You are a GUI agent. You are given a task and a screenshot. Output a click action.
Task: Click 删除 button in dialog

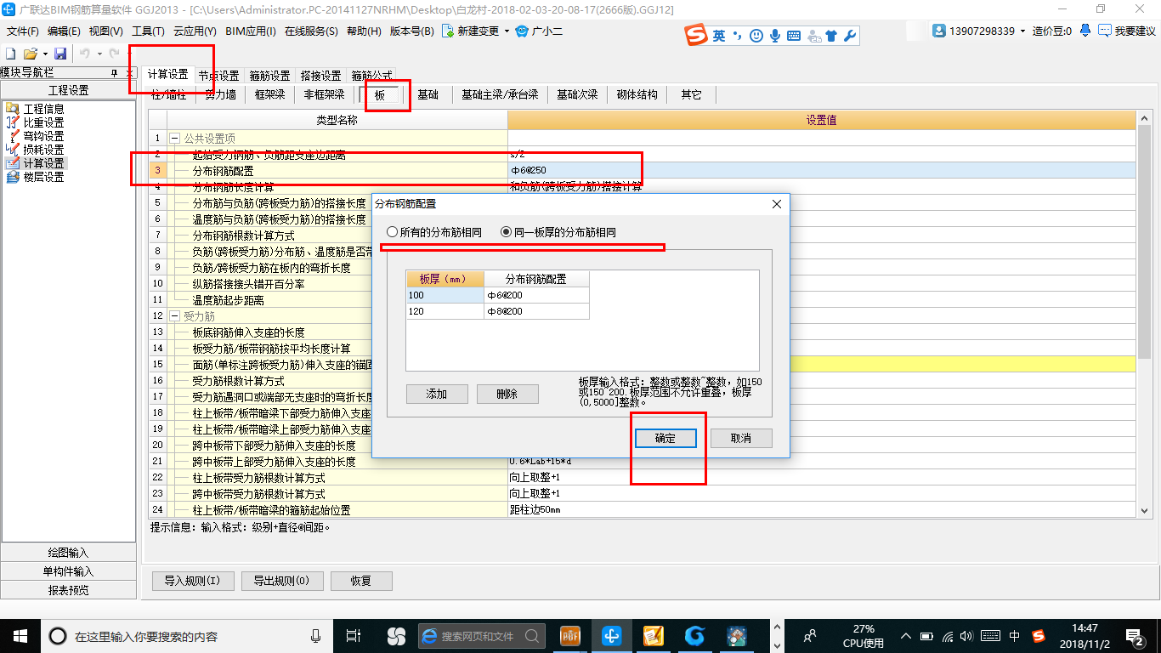[x=507, y=394]
